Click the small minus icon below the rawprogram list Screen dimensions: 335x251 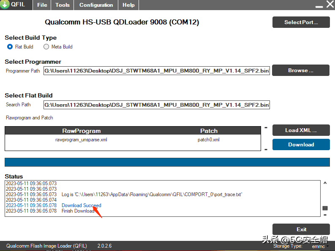click(x=266, y=149)
